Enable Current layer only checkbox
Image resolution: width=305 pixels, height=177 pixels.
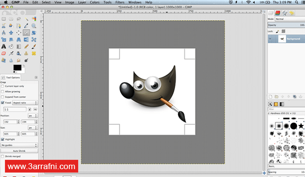point(2,86)
